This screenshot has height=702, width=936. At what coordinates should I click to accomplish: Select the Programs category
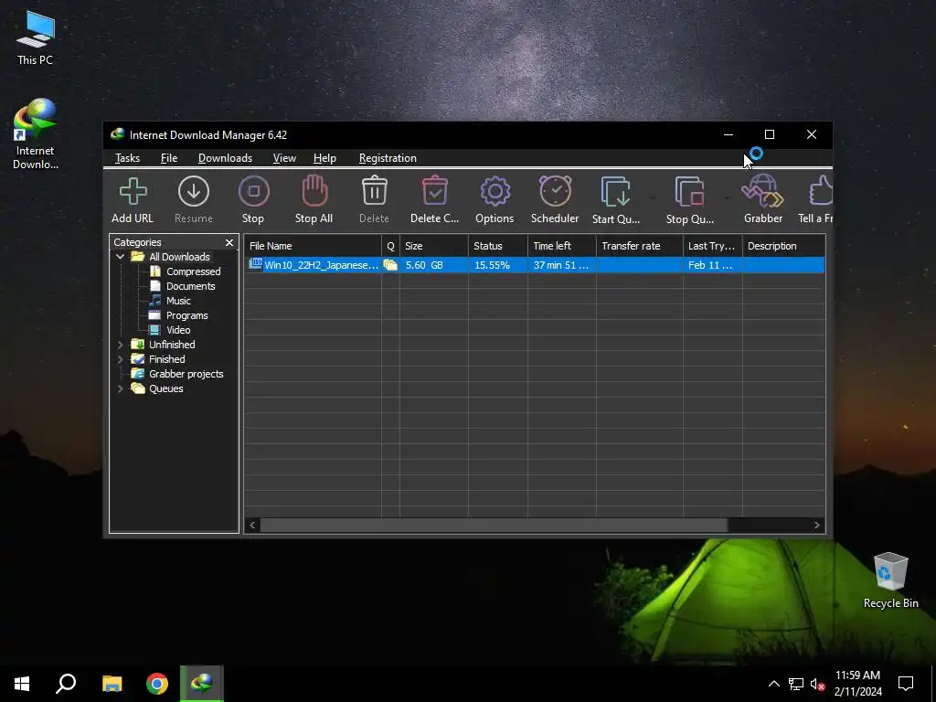tap(186, 315)
